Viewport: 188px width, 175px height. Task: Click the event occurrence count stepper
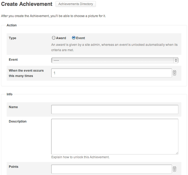point(175,73)
